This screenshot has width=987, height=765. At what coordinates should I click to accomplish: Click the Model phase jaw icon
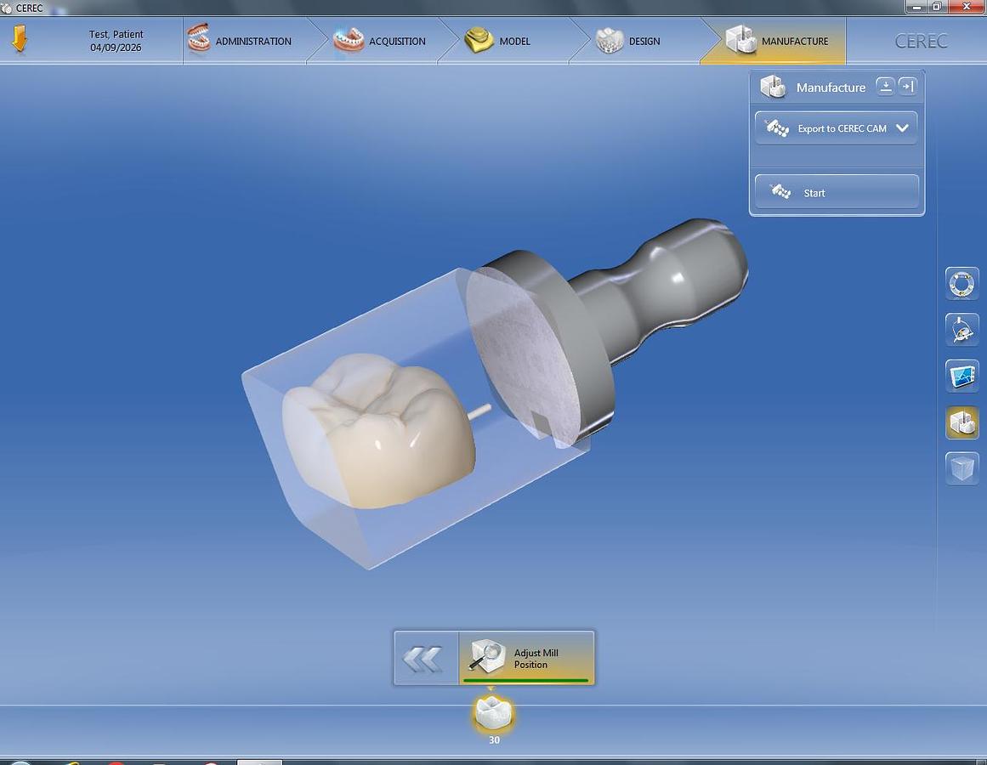(x=479, y=40)
